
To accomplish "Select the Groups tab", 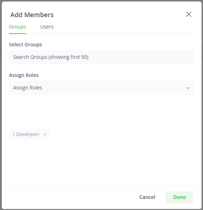I will click(x=17, y=27).
